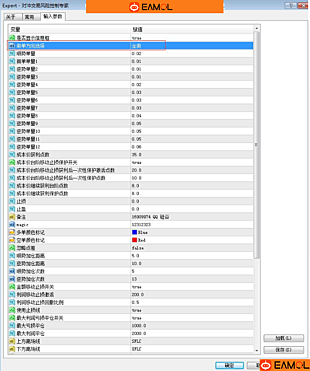Click the icon next to 顺势单量
Viewport: 310px width, 371px height.
pyautogui.click(x=12, y=54)
